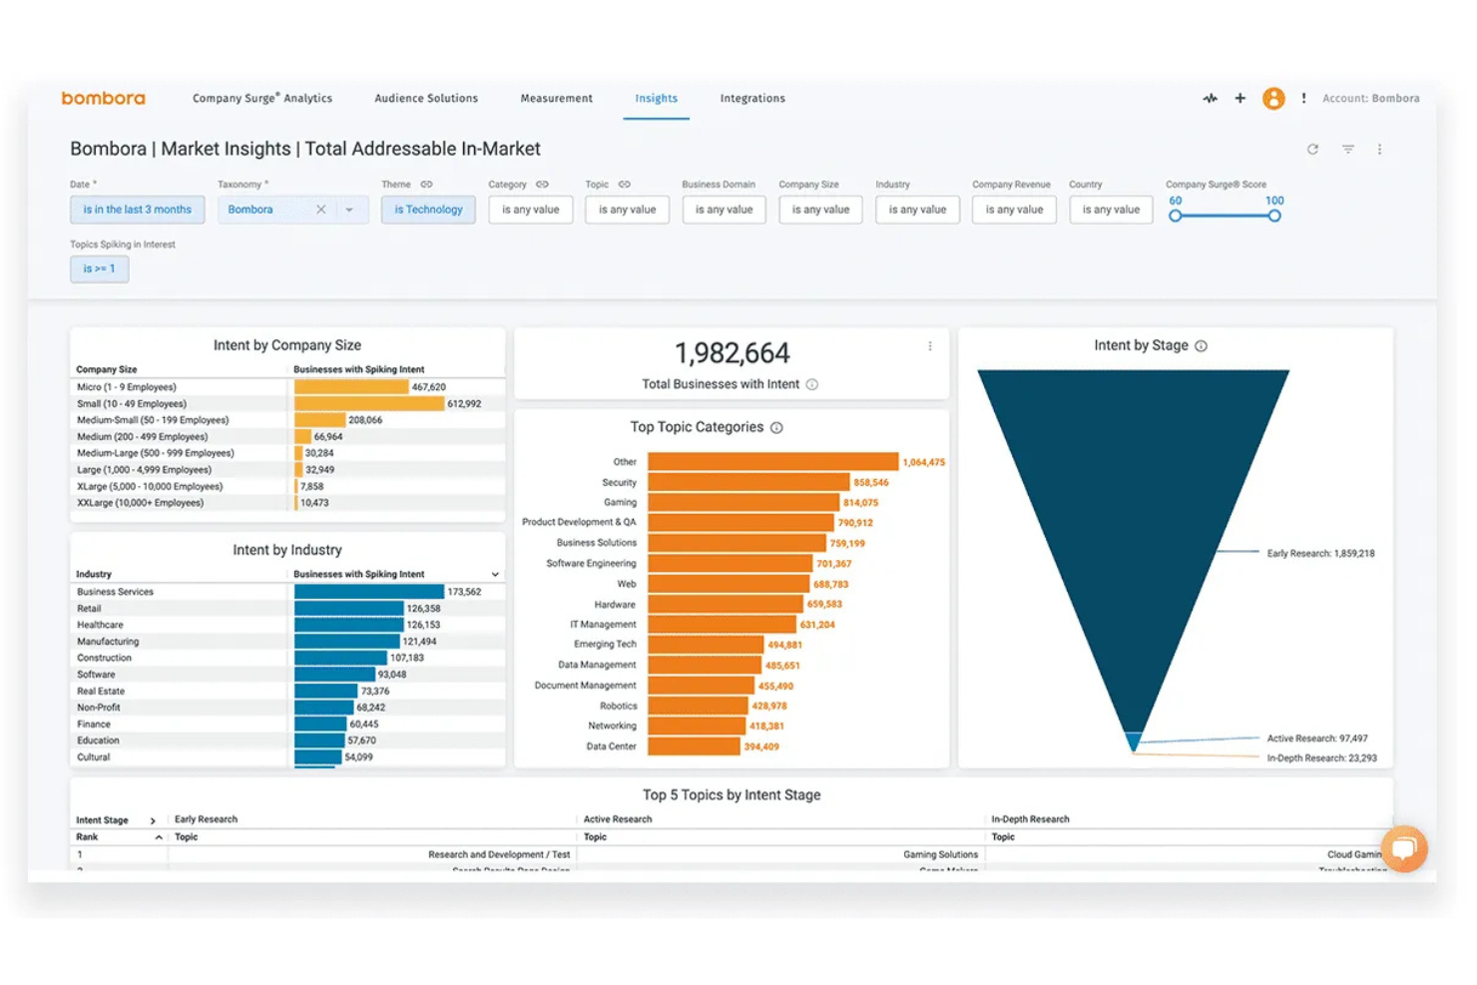
Task: Open the Date filter 'is in the last 3 months'
Action: tap(138, 210)
